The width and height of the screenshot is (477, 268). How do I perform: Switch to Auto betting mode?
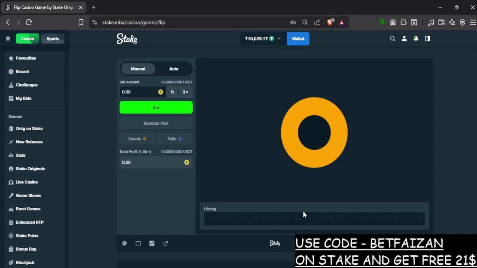tap(174, 69)
